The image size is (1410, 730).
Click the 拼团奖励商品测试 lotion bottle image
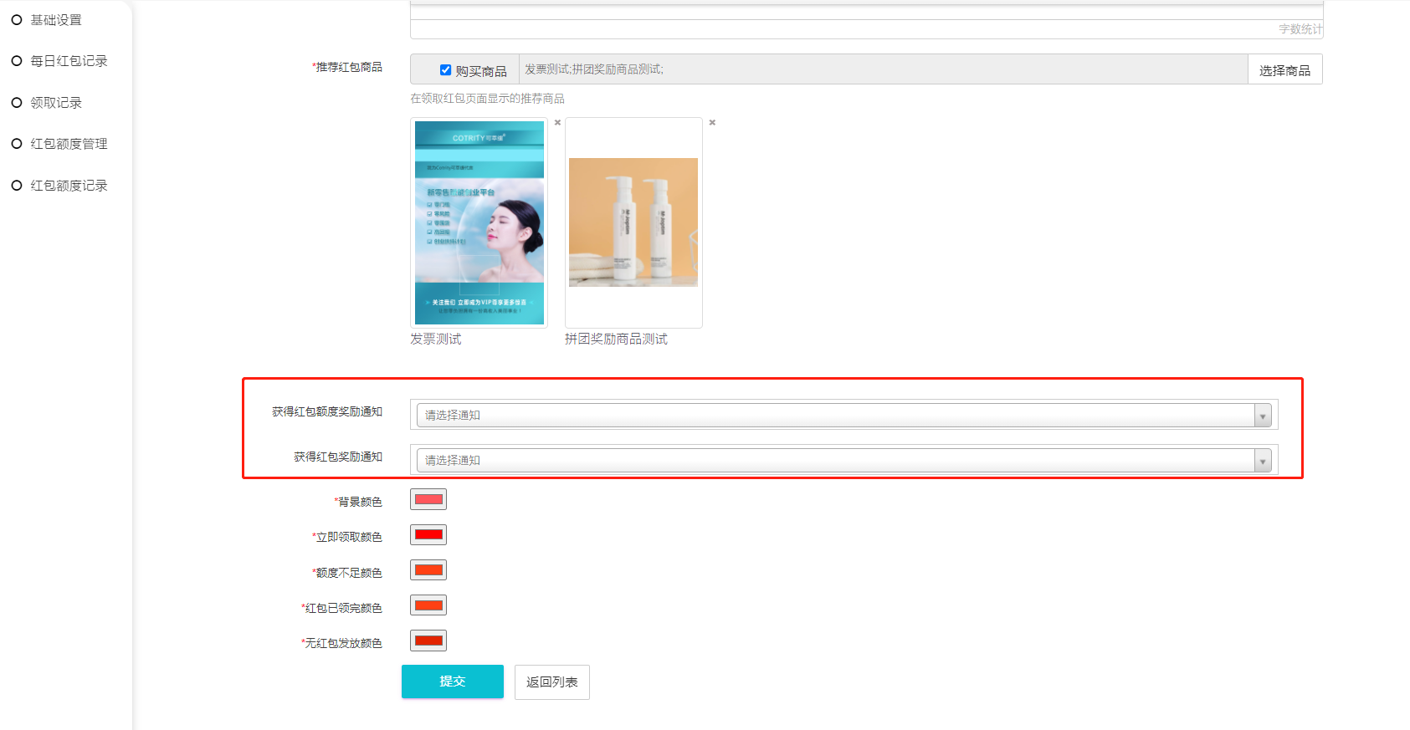tap(633, 222)
